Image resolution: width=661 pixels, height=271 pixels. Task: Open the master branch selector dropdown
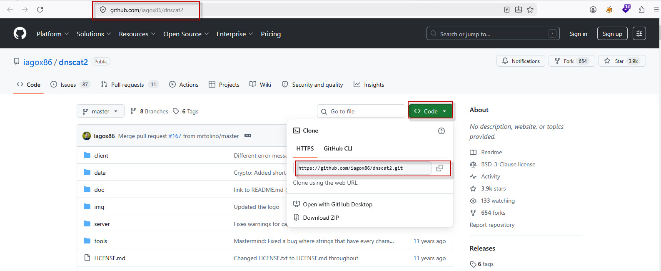(x=100, y=111)
